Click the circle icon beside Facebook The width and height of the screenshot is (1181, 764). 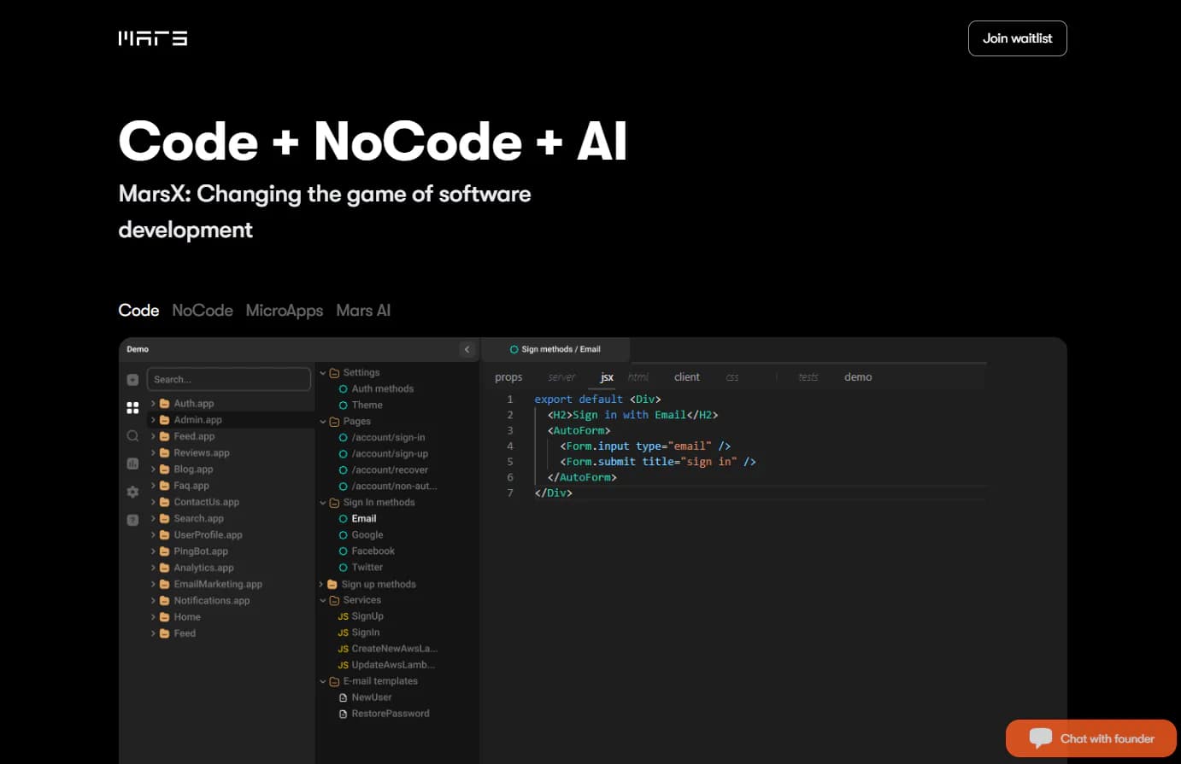[x=344, y=551]
